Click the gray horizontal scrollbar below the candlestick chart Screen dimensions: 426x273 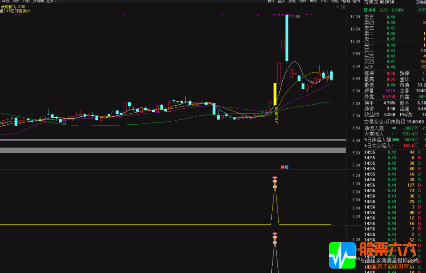[x=173, y=150]
